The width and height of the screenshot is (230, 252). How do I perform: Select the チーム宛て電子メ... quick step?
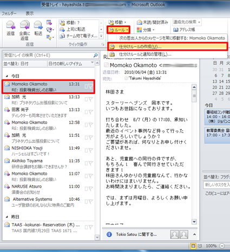point(78,36)
